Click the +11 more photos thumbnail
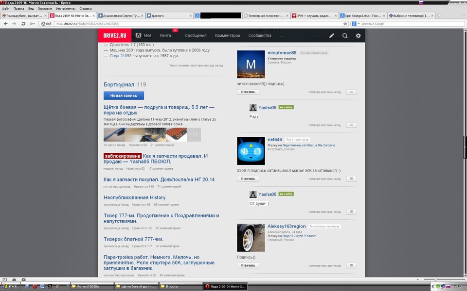467x291 pixels. pos(194,134)
